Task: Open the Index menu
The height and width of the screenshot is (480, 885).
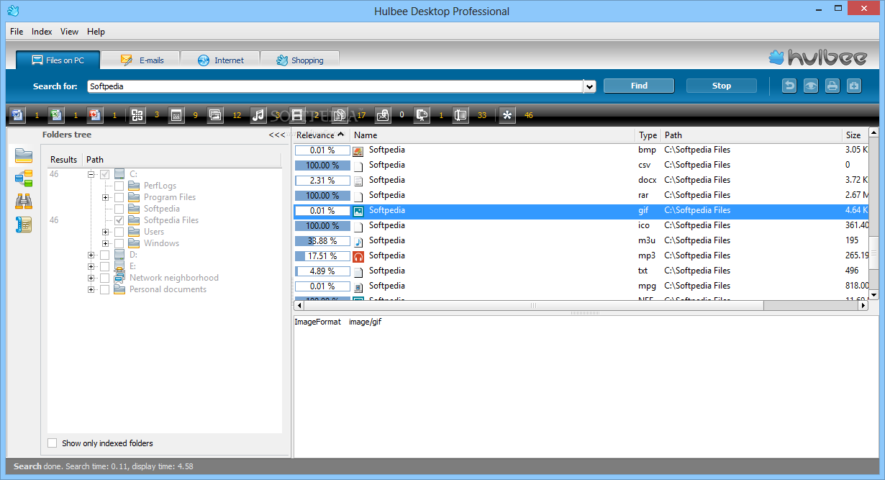Action: [x=42, y=32]
